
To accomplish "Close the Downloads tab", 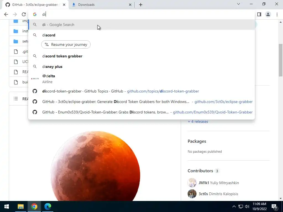I will (130, 5).
